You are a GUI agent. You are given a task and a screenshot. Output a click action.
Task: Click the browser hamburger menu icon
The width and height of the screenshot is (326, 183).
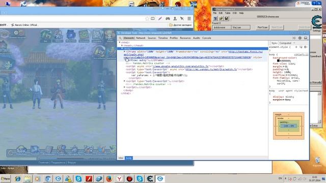[x=189, y=19]
